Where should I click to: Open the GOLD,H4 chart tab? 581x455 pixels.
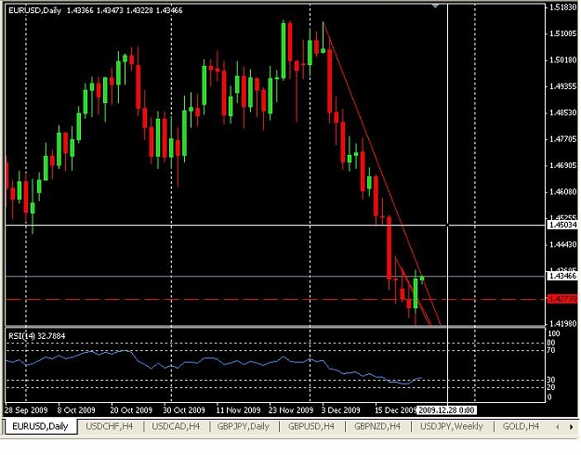pyautogui.click(x=521, y=426)
